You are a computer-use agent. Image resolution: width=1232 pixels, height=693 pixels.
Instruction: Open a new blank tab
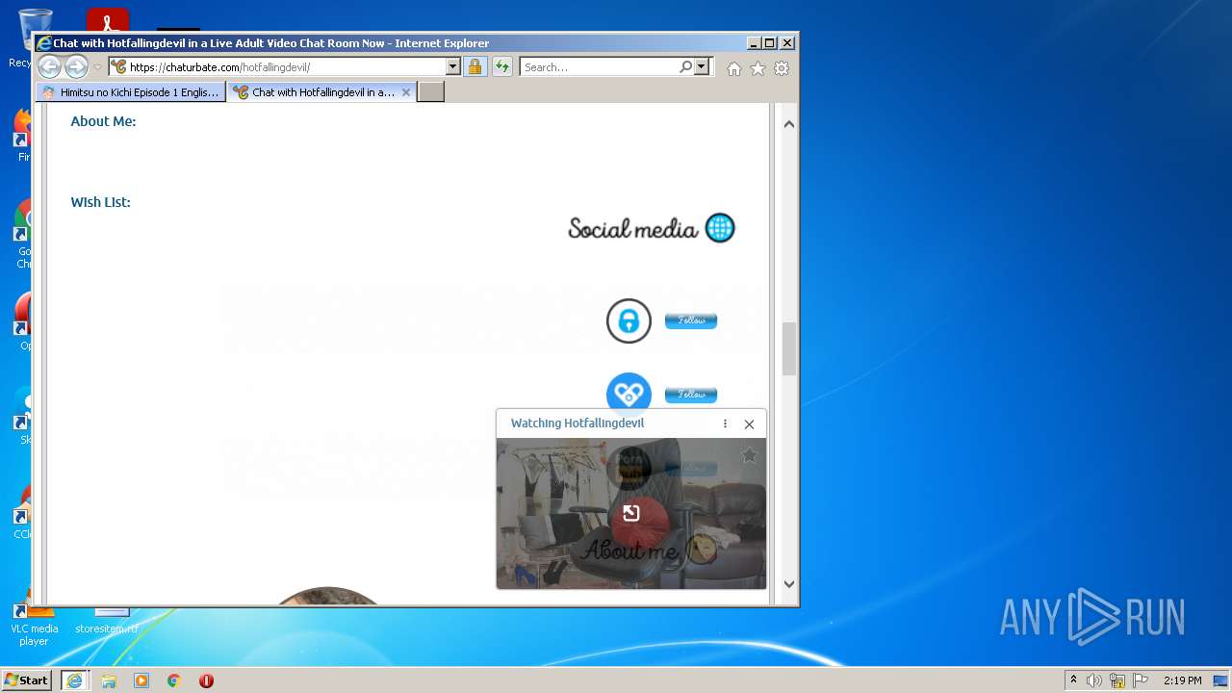(431, 92)
